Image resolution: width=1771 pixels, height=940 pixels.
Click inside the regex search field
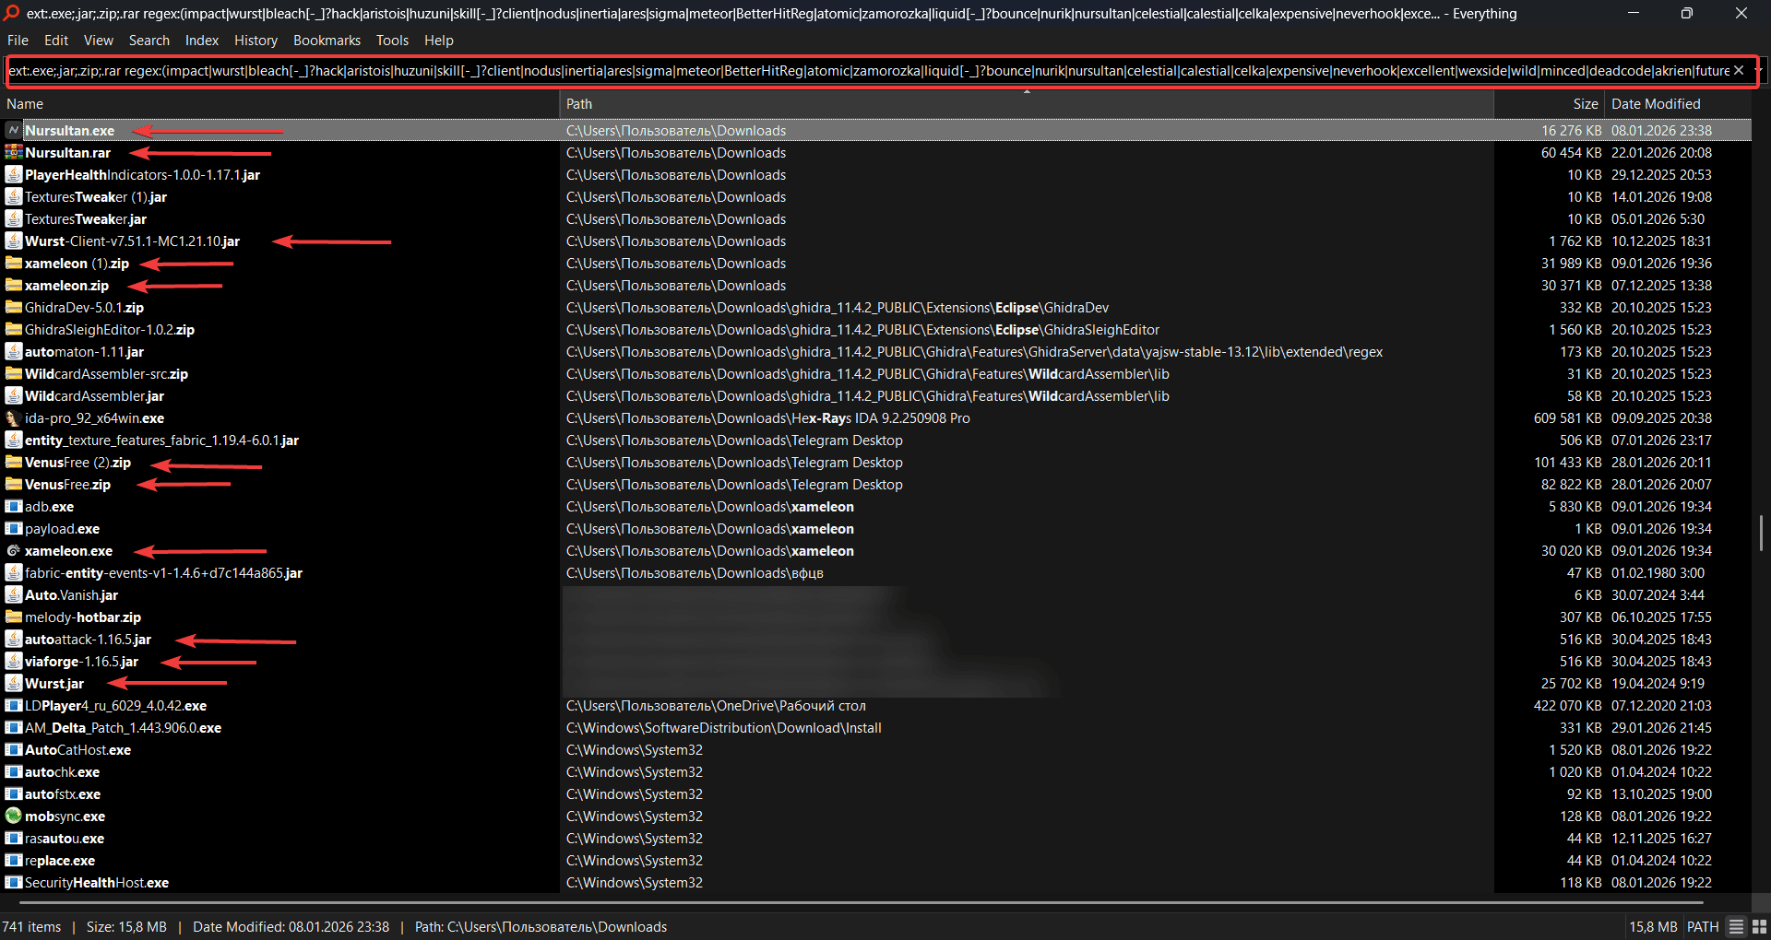pyautogui.click(x=830, y=71)
